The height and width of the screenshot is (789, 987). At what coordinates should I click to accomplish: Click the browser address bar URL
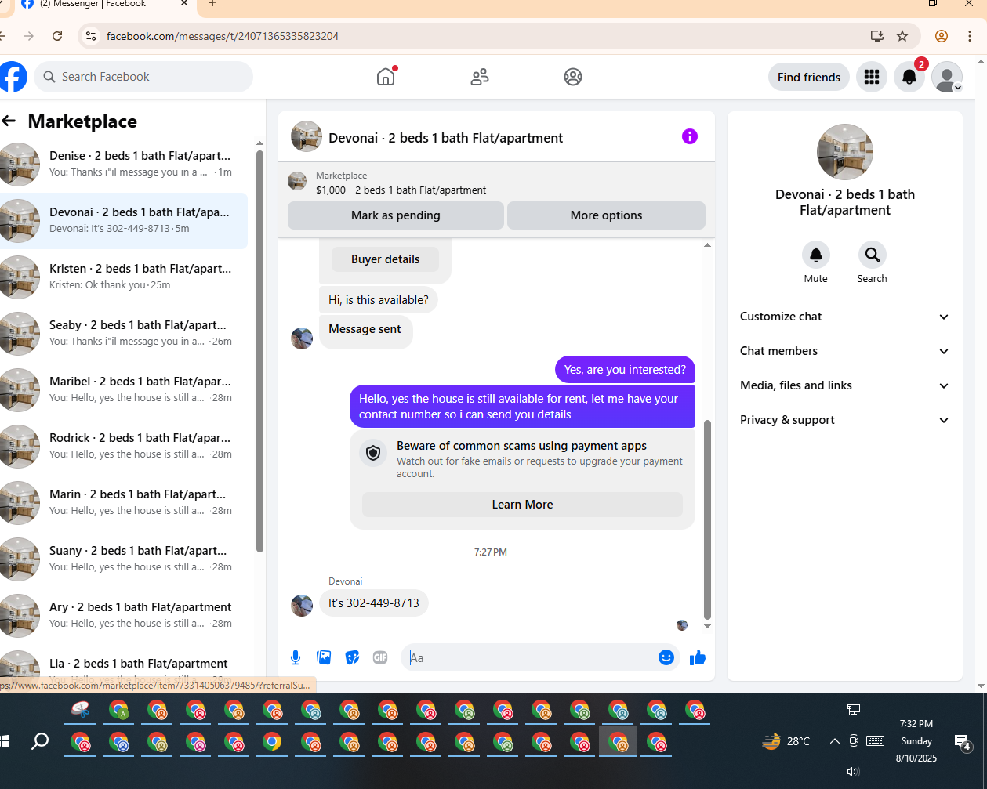pos(223,36)
